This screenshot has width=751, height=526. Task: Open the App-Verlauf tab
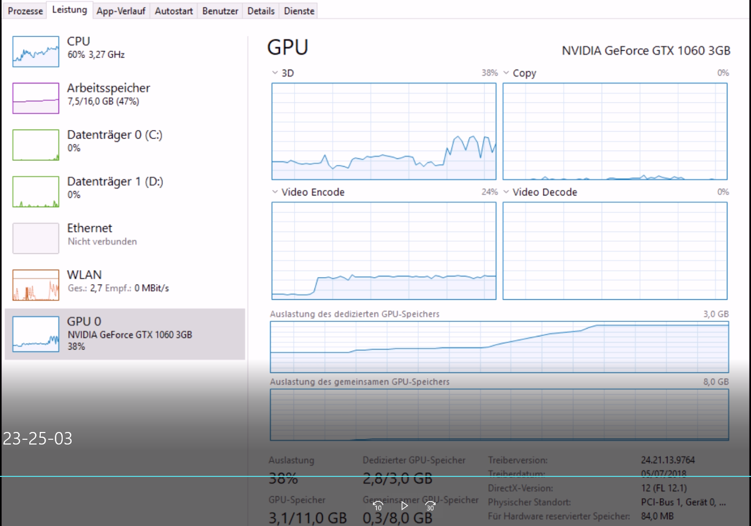121,11
